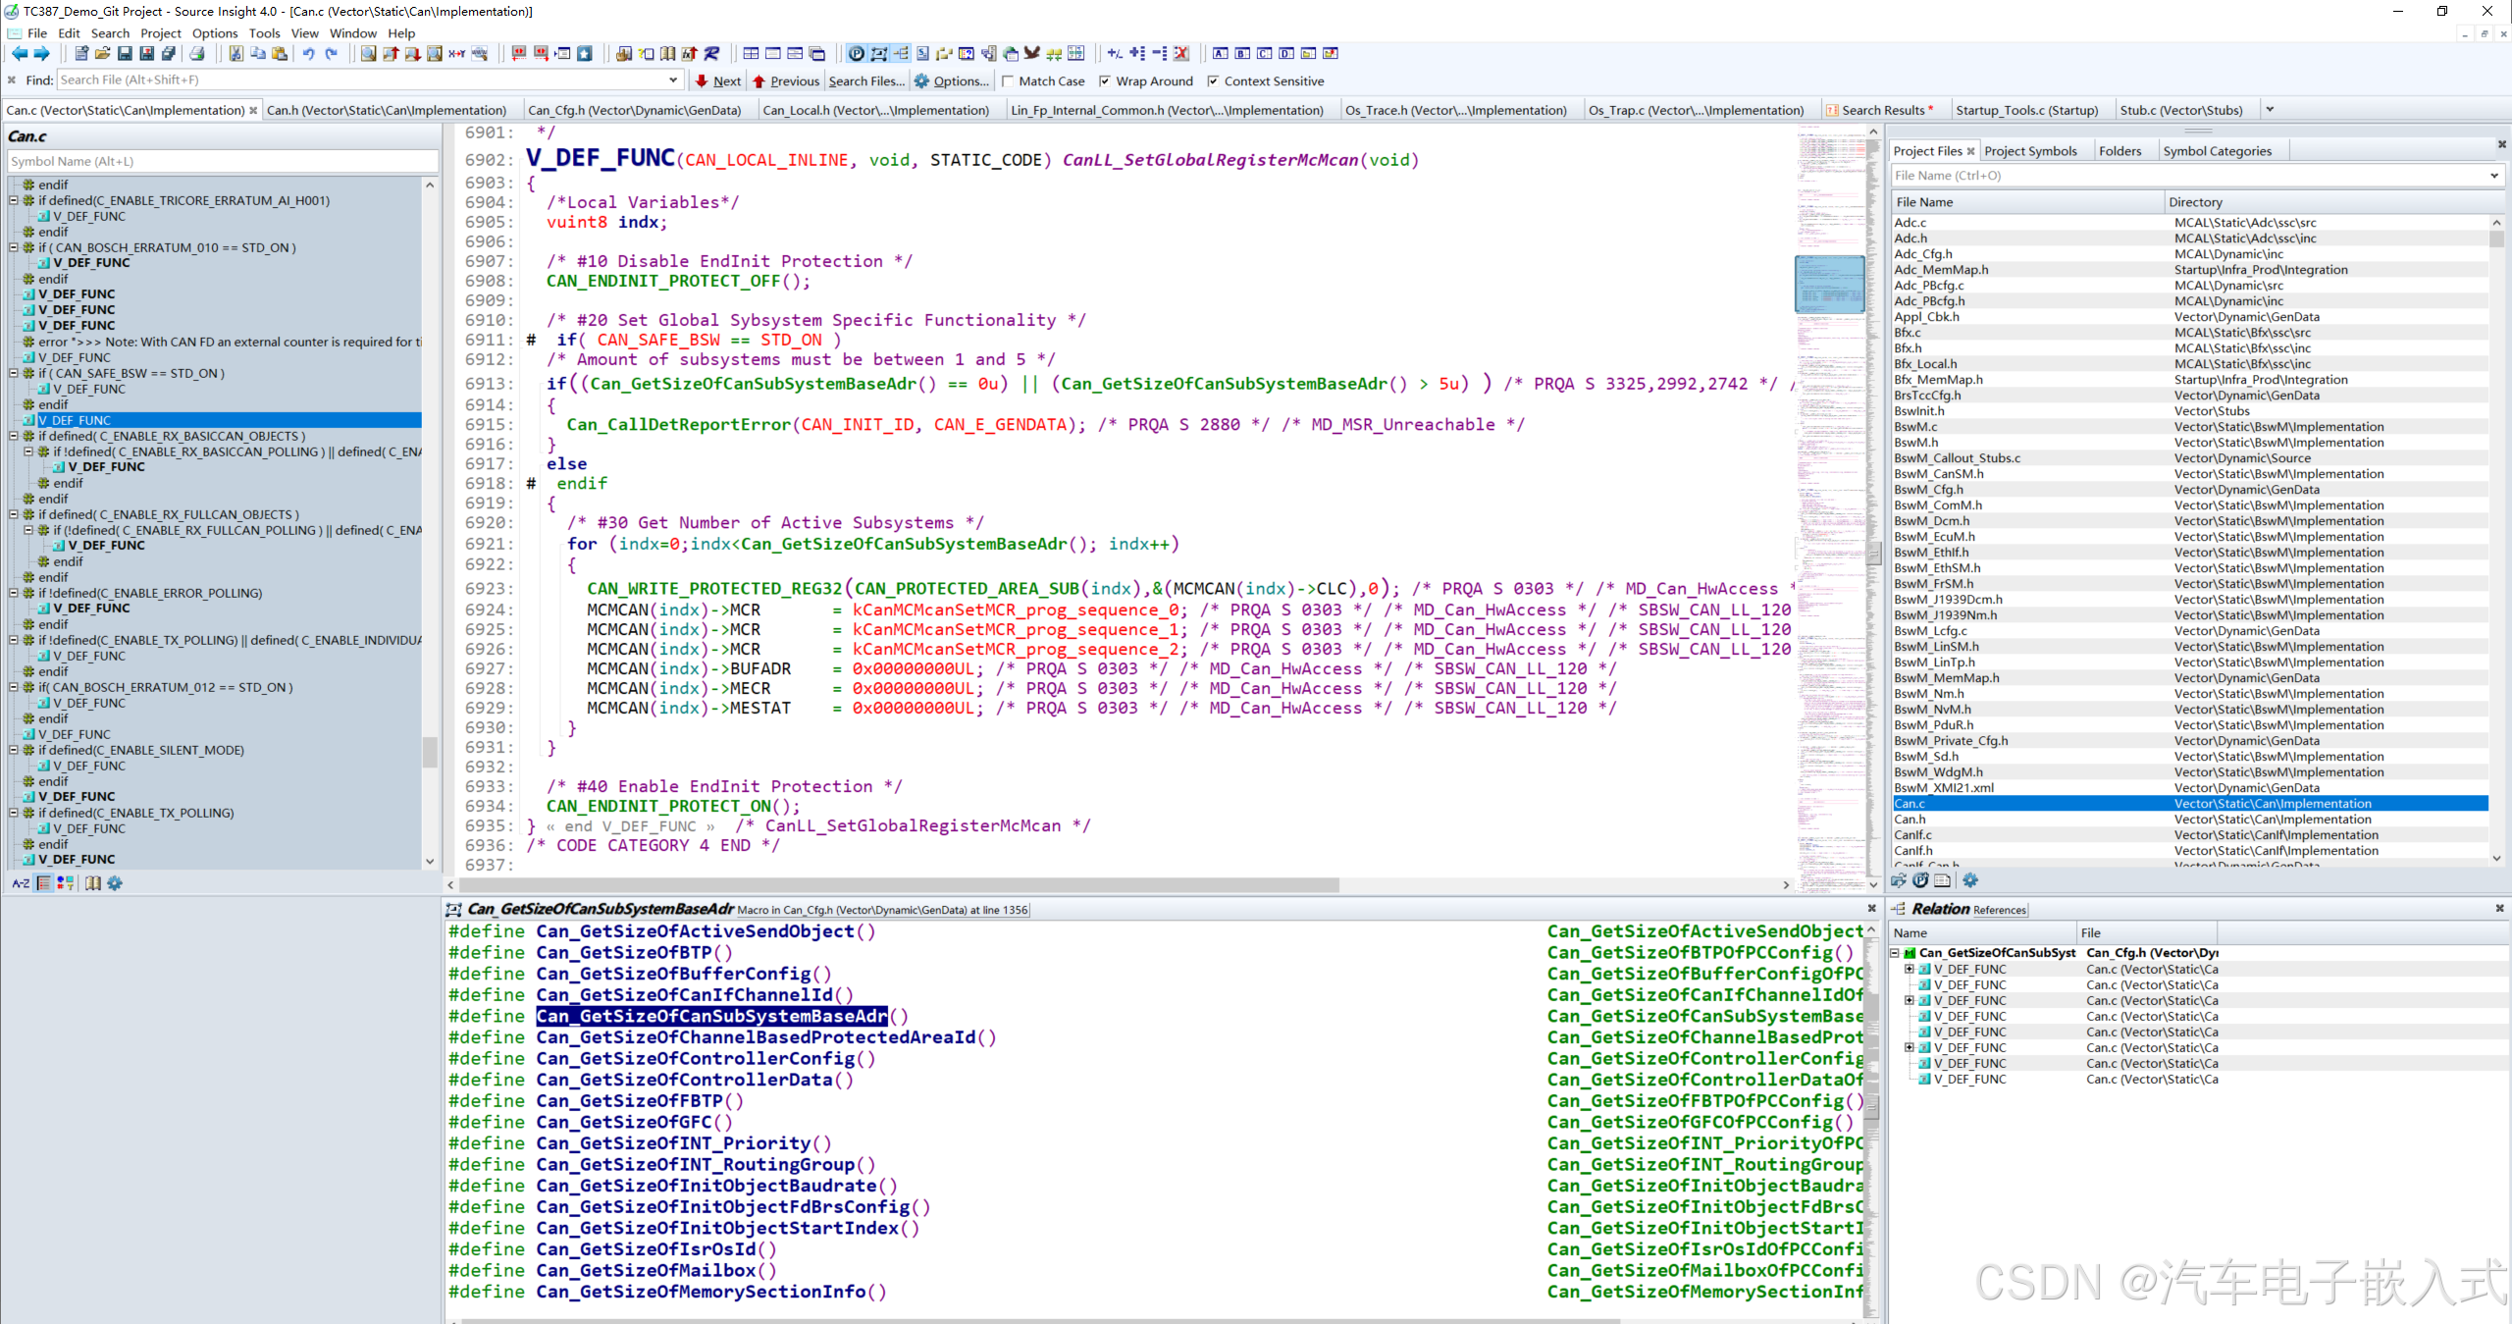Click the Go Back arrow icon

click(19, 54)
